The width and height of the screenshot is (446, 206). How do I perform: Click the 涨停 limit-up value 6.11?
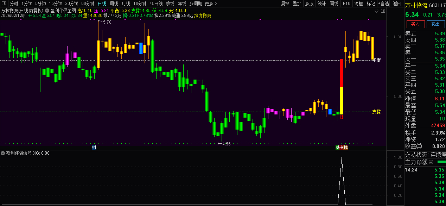click(x=440, y=99)
